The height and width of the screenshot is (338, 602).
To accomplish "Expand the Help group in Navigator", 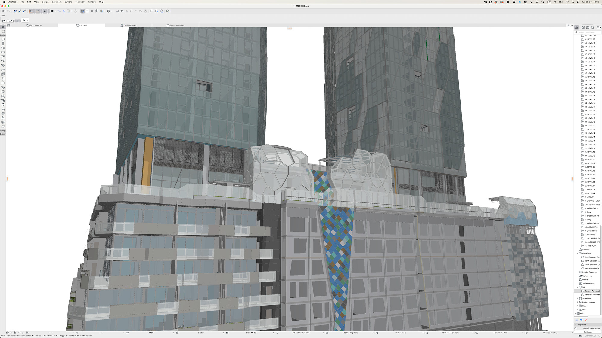I will click(x=575, y=313).
